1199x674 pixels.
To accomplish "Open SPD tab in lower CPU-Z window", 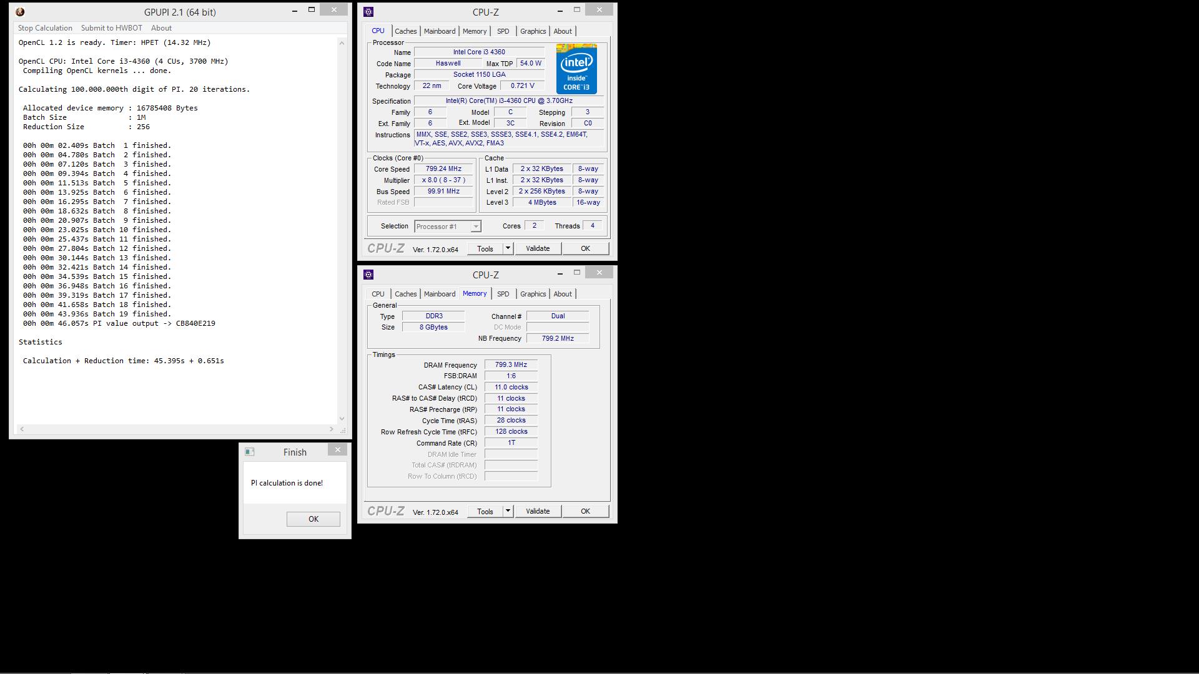I will pos(503,294).
